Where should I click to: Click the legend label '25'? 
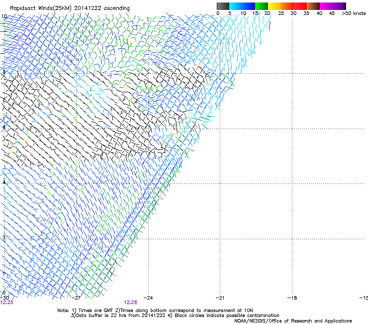click(281, 13)
